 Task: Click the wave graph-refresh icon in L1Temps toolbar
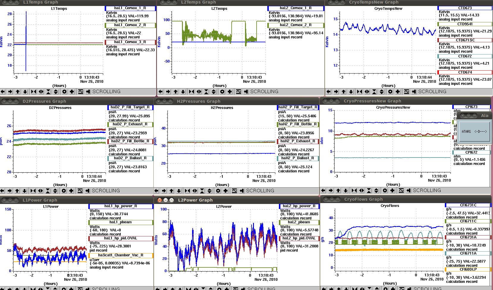(81, 92)
